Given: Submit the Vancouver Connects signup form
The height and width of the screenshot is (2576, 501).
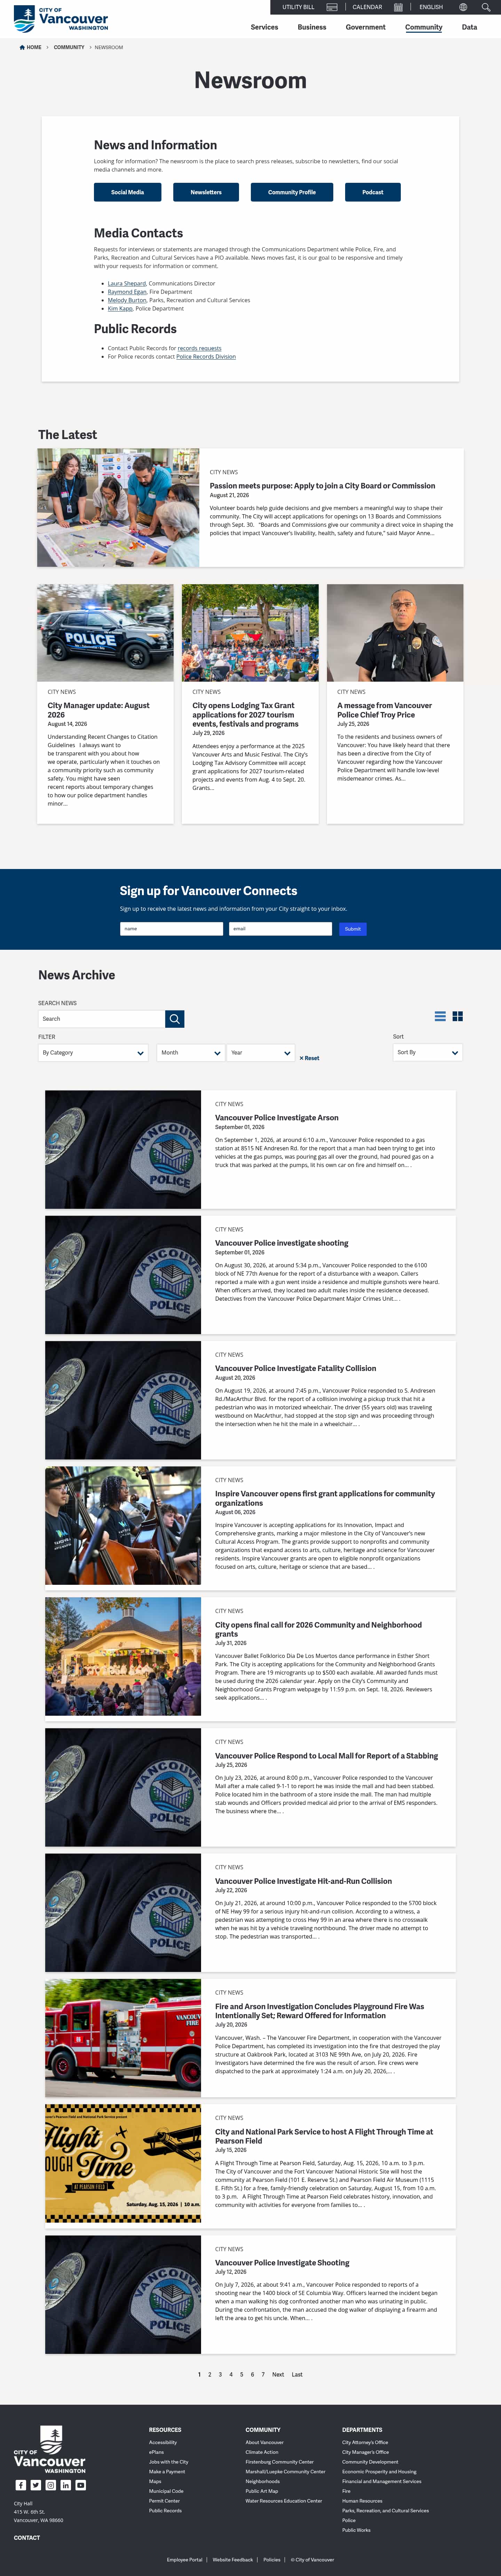Looking at the screenshot, I should [x=353, y=929].
